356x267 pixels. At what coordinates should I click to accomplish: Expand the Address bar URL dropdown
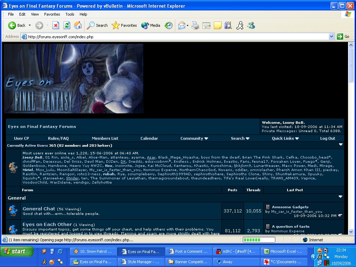[331, 37]
